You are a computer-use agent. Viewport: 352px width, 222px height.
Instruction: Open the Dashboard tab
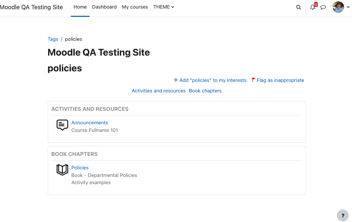104,7
